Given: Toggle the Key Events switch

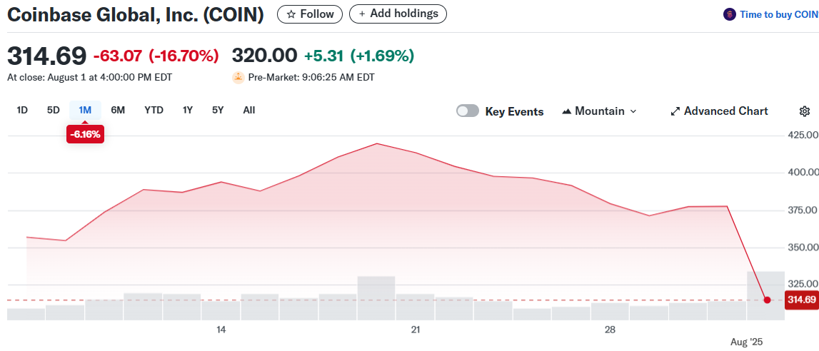Looking at the screenshot, I should (x=468, y=111).
